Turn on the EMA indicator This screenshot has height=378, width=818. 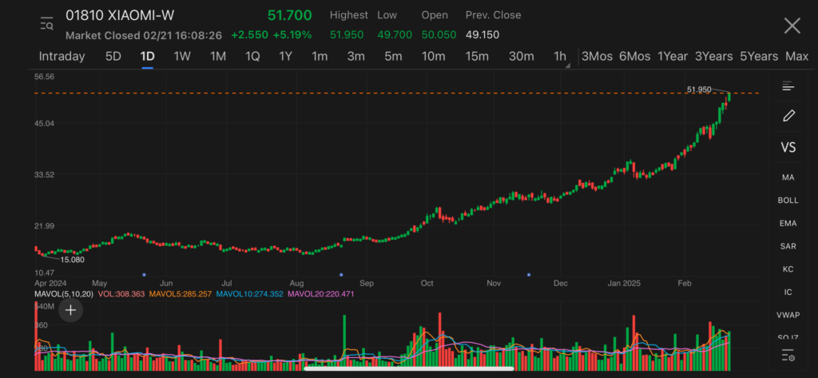pos(788,223)
